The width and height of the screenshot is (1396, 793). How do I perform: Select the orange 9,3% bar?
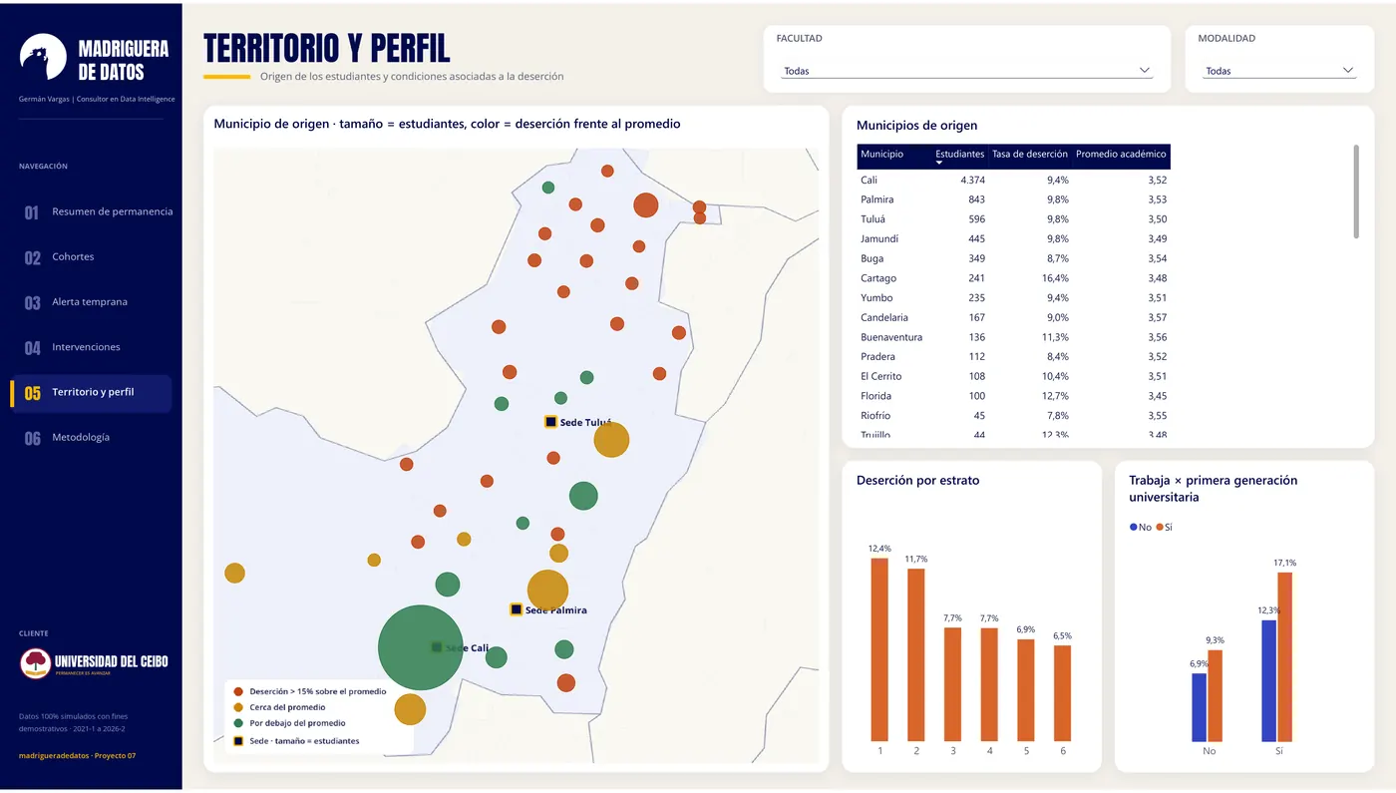[x=1215, y=695]
